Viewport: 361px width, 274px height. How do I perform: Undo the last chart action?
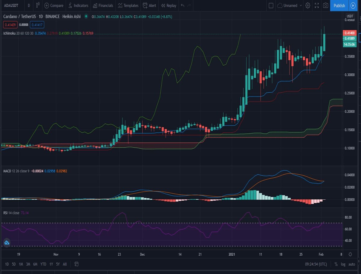click(182, 5)
